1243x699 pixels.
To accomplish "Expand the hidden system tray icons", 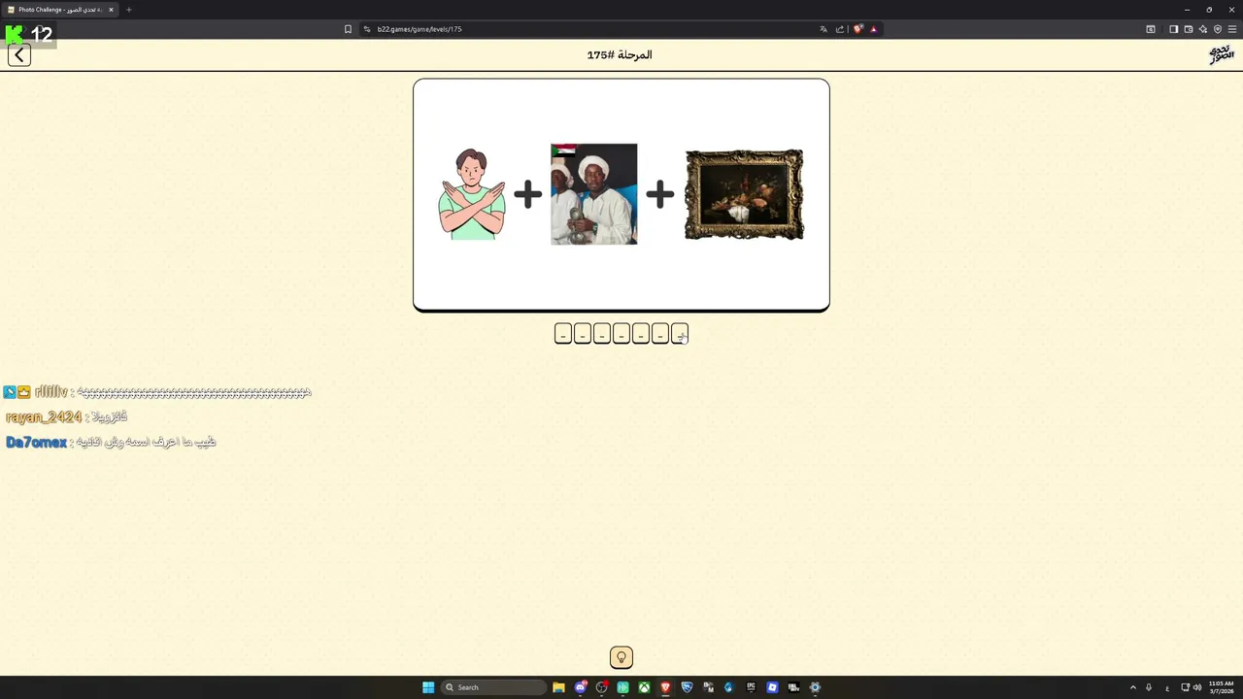I will click(x=1132, y=687).
